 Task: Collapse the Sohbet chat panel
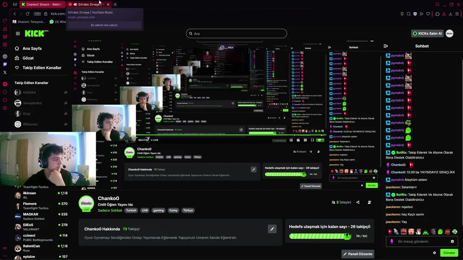pyautogui.click(x=386, y=46)
